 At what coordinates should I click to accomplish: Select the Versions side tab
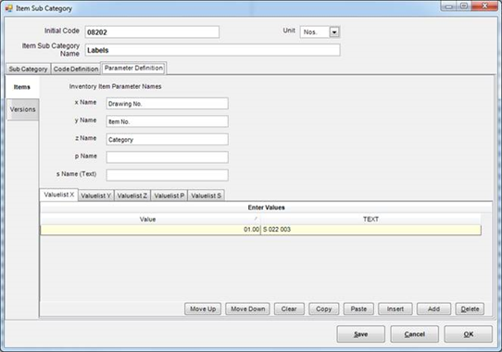(x=23, y=109)
